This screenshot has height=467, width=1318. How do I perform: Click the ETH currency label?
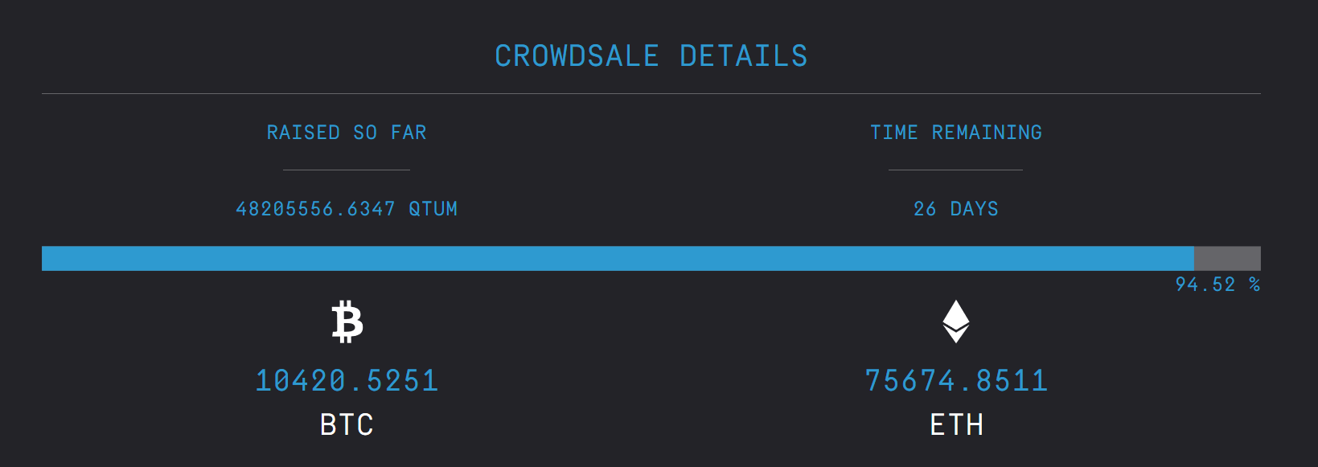pos(956,424)
